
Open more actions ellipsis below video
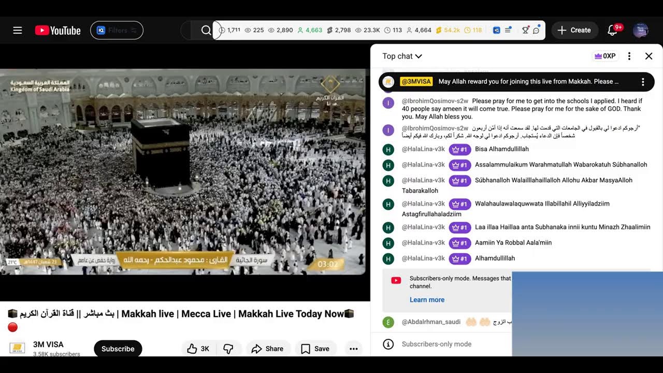pos(354,349)
